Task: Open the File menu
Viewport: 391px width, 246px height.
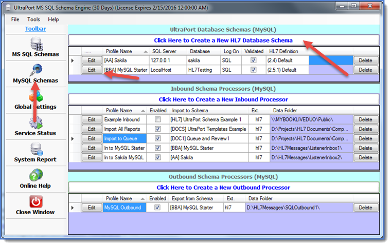Action: 15,19
